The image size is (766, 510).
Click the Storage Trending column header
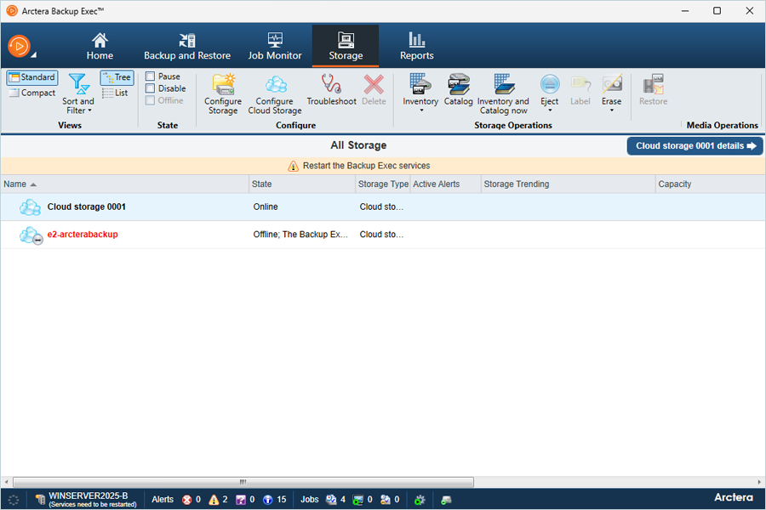(568, 184)
